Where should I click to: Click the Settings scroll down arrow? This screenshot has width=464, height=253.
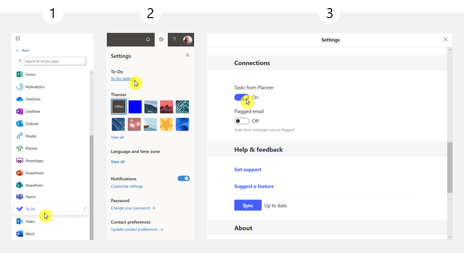pyautogui.click(x=450, y=237)
